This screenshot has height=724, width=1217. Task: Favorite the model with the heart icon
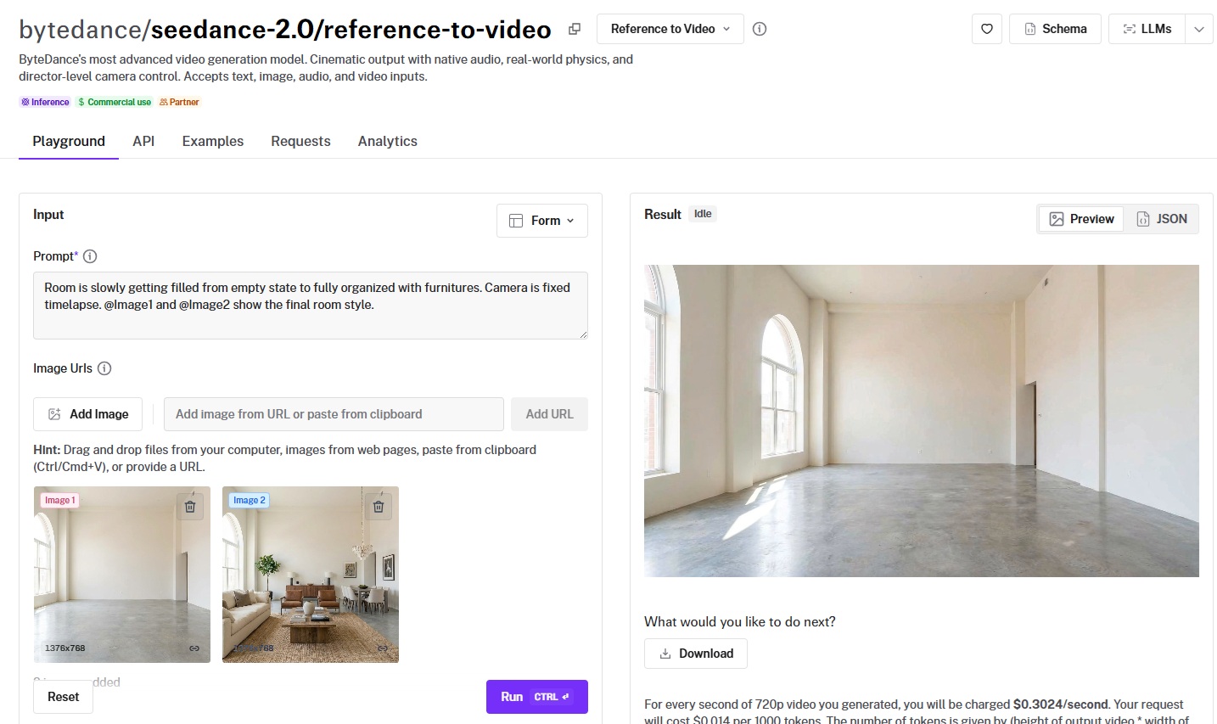coord(986,29)
